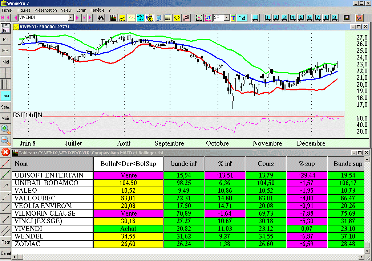Open the cyan crossed-lines chart icon
This screenshot has width=372, height=261.
[141, 18]
